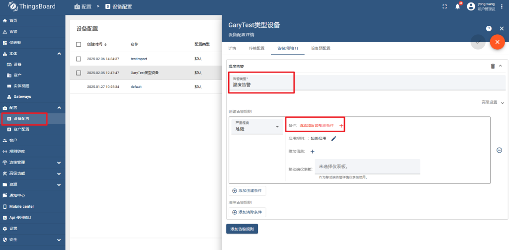Switch to the 传输配置 tab

[x=257, y=48]
